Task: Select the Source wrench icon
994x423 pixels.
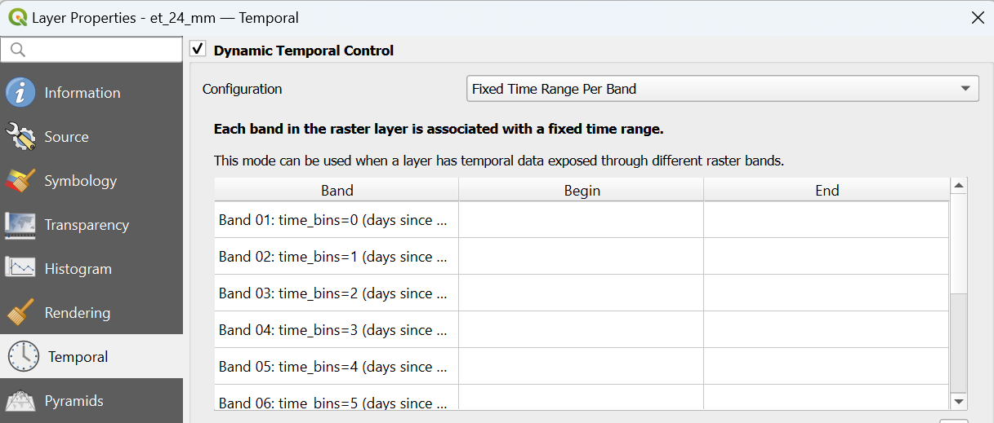Action: coord(20,137)
